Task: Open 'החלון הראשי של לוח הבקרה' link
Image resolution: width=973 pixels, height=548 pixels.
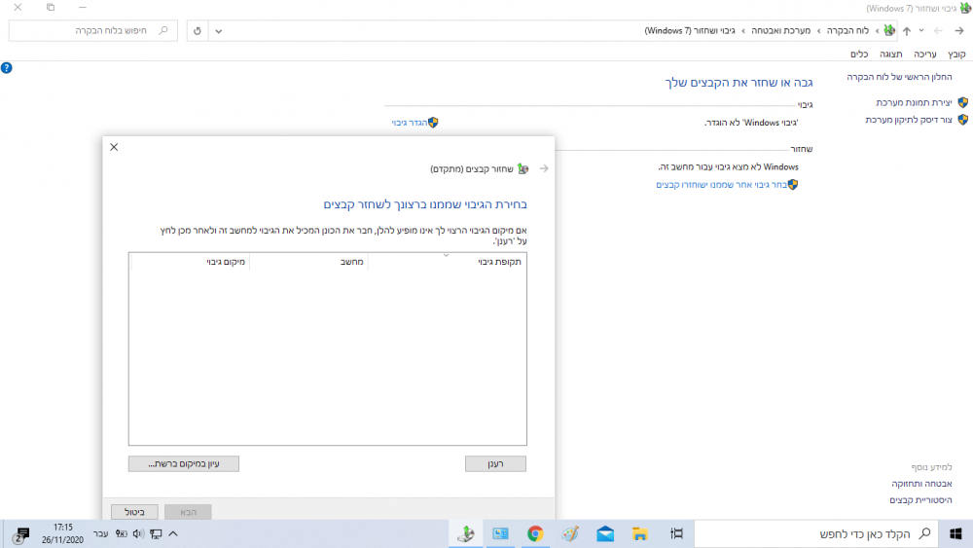Action: click(899, 77)
